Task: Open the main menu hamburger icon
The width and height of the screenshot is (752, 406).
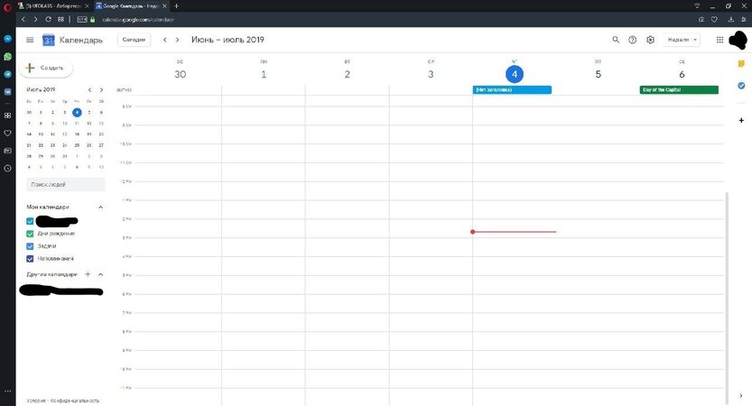Action: click(30, 40)
